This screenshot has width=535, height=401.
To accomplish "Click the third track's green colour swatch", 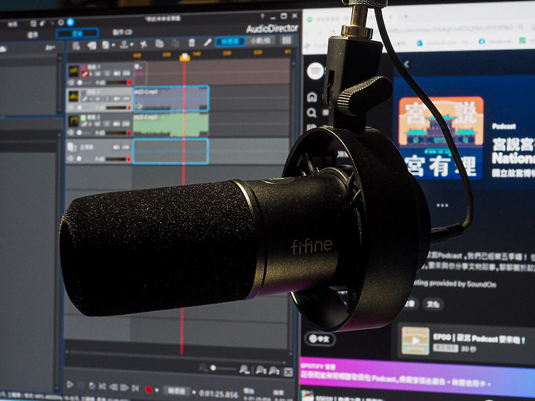I will pos(83,117).
